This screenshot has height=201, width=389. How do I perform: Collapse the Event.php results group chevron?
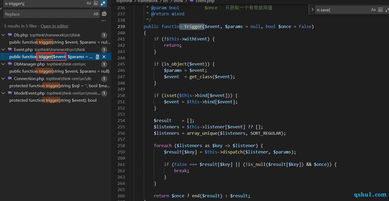[x=3, y=50]
